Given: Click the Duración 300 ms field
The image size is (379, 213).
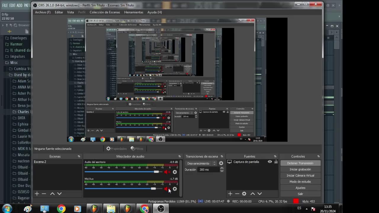Looking at the screenshot, I should [209, 170].
